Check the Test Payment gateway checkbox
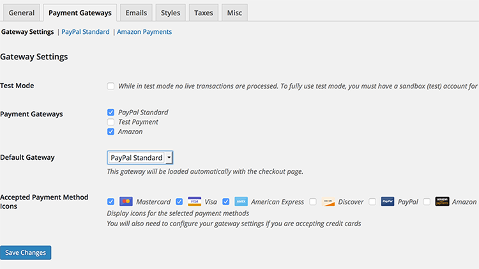This screenshot has height=269, width=479. click(x=110, y=122)
